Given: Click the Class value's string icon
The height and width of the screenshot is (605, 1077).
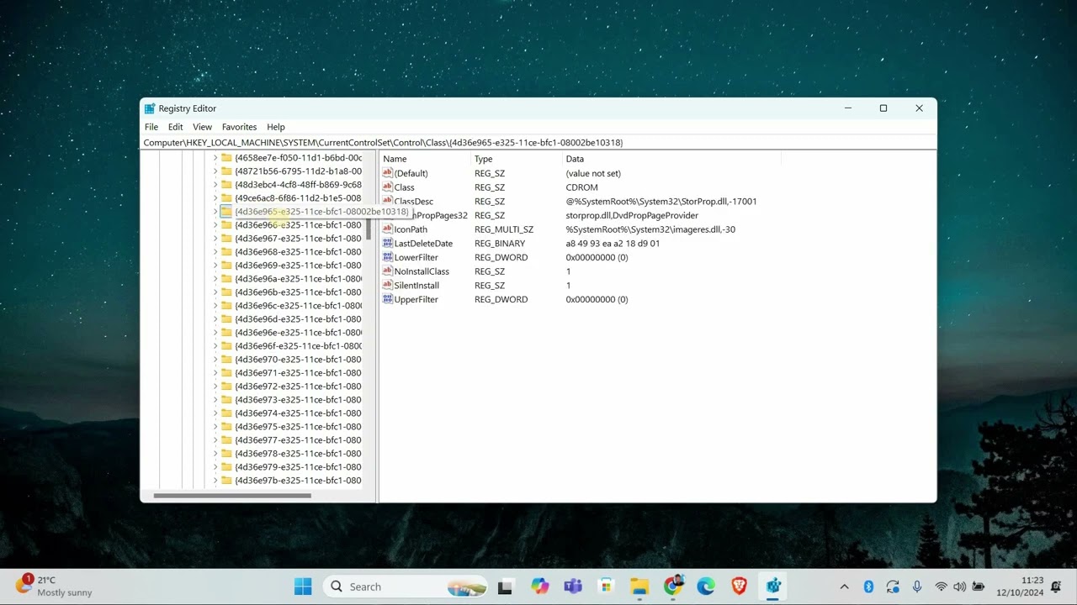Looking at the screenshot, I should click(388, 187).
